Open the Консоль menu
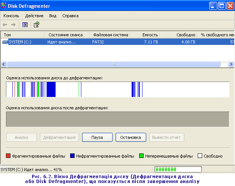The width and height of the screenshot is (235, 186). pyautogui.click(x=11, y=16)
